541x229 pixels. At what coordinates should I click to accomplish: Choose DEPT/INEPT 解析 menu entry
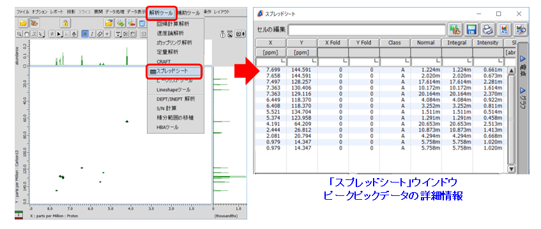(x=176, y=99)
